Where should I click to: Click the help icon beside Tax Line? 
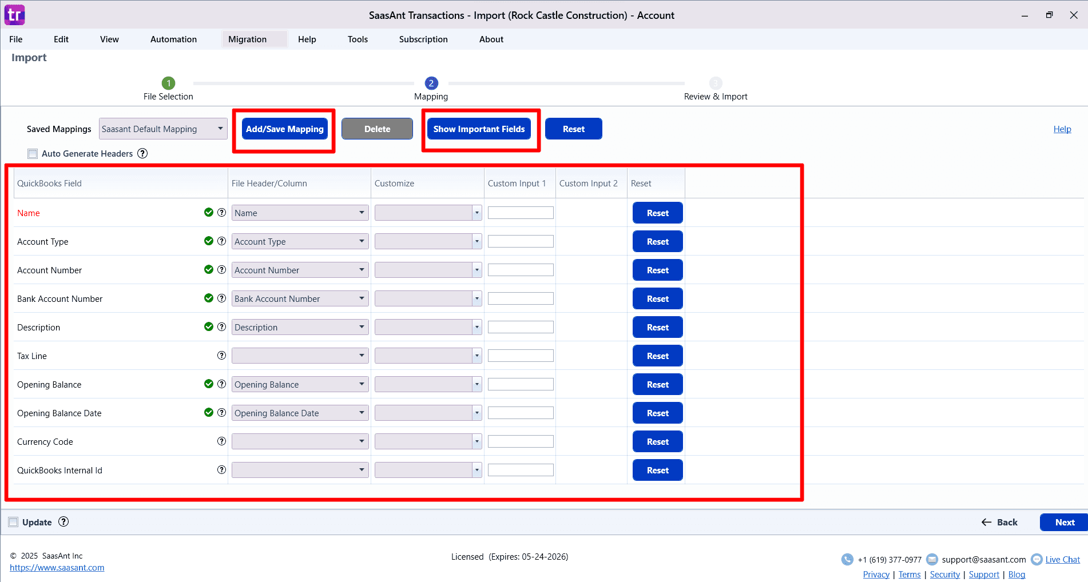221,356
